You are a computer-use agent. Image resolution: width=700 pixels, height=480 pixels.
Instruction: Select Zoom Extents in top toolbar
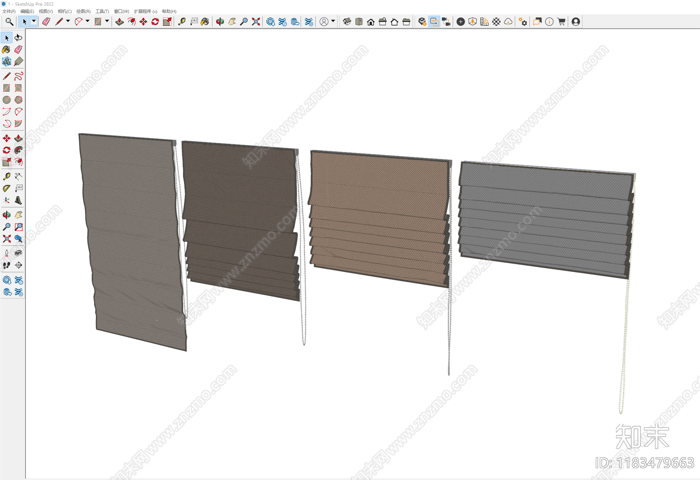[x=256, y=21]
